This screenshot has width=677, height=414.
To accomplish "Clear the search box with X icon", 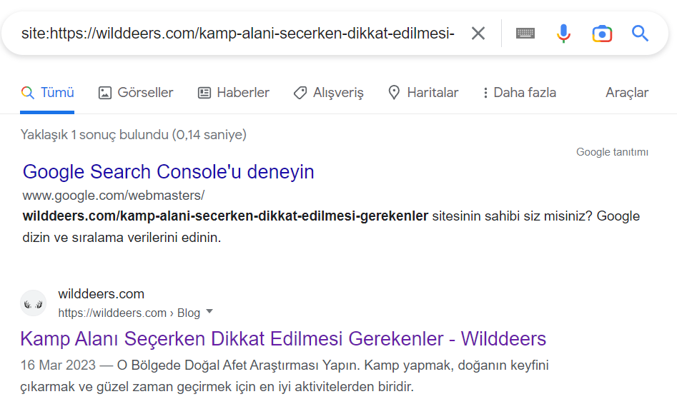I will click(478, 34).
